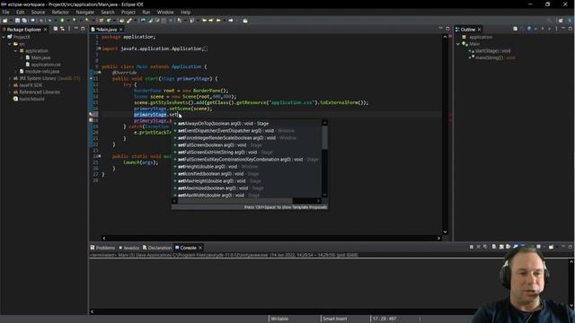Toggle Hide Non-Public Members in Outline toolbar
The image size is (575, 323).
543,29
